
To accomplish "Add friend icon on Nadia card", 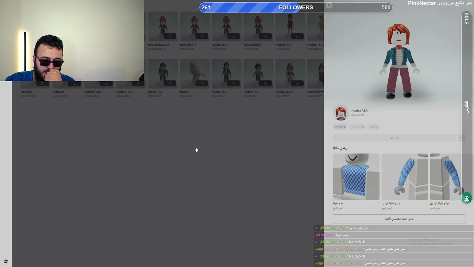I will click(x=202, y=83).
